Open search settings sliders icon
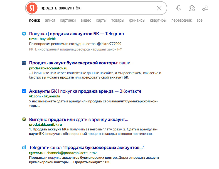Image resolution: width=219 pixels, height=169 pixels. pyautogui.click(x=205, y=8)
